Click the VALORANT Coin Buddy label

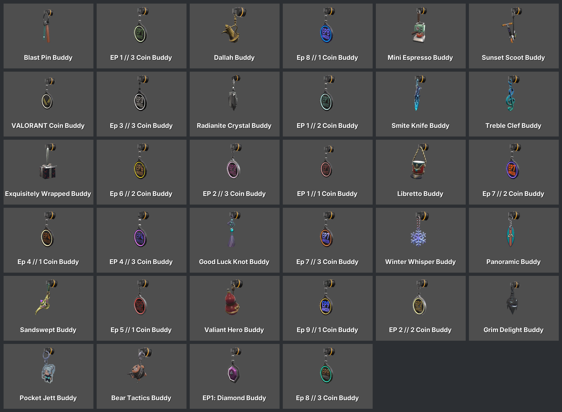[x=48, y=126]
